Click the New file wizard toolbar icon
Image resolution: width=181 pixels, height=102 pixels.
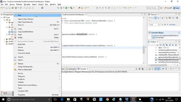pos(2,8)
